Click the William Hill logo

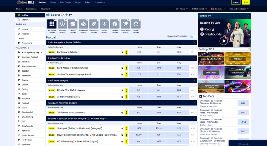click(x=25, y=2)
